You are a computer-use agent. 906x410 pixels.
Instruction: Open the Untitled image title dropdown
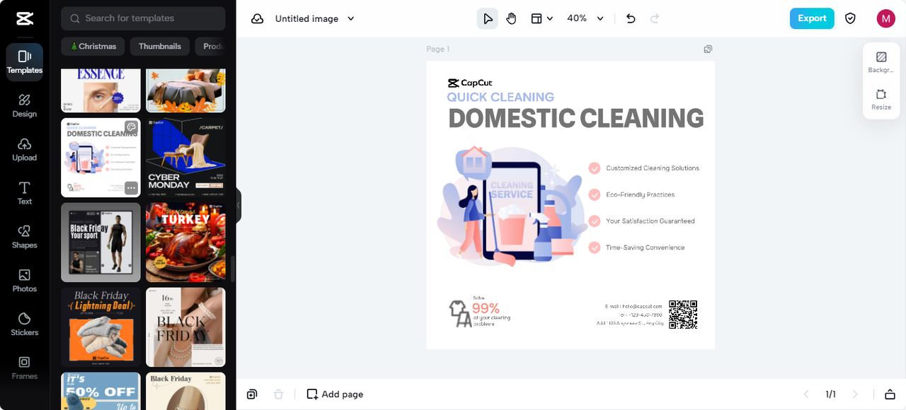[x=314, y=19]
